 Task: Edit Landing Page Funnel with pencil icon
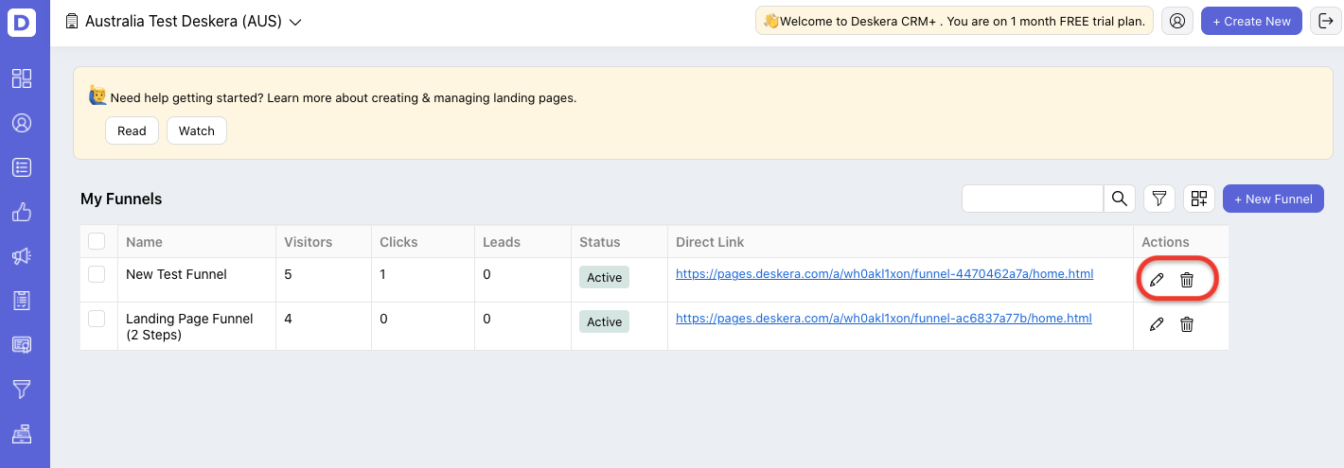point(1156,324)
